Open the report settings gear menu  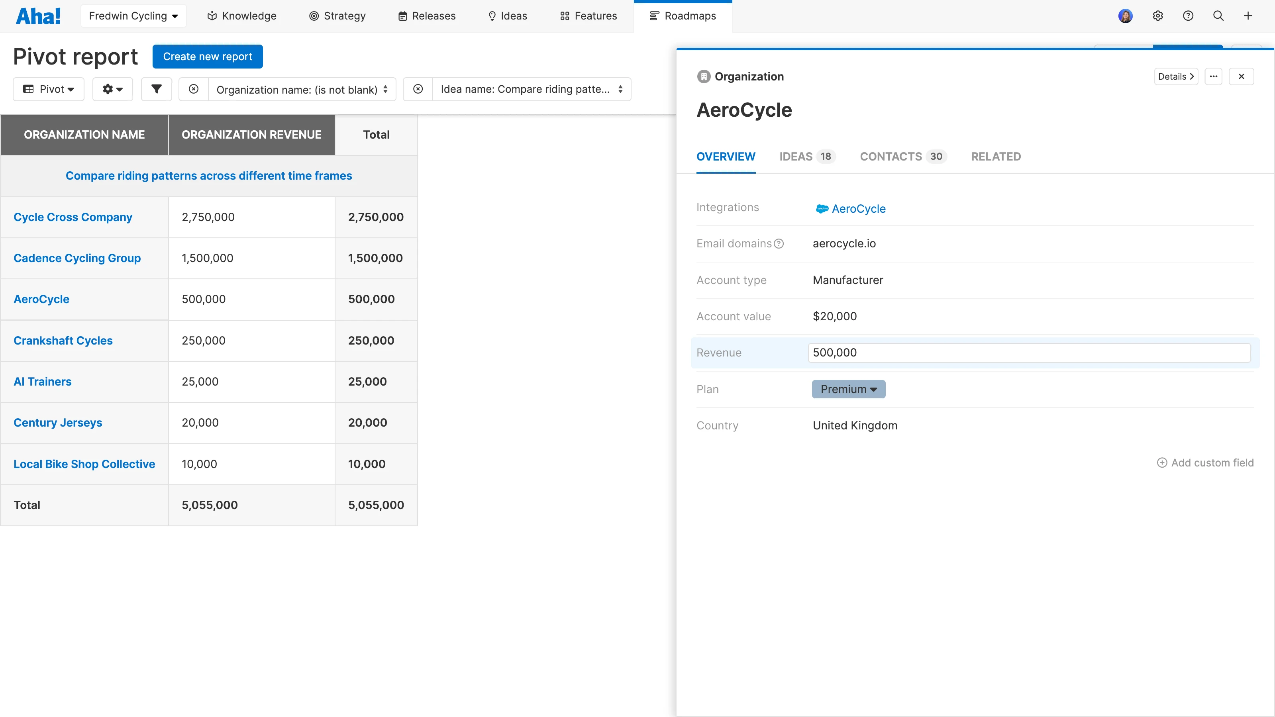pos(112,89)
